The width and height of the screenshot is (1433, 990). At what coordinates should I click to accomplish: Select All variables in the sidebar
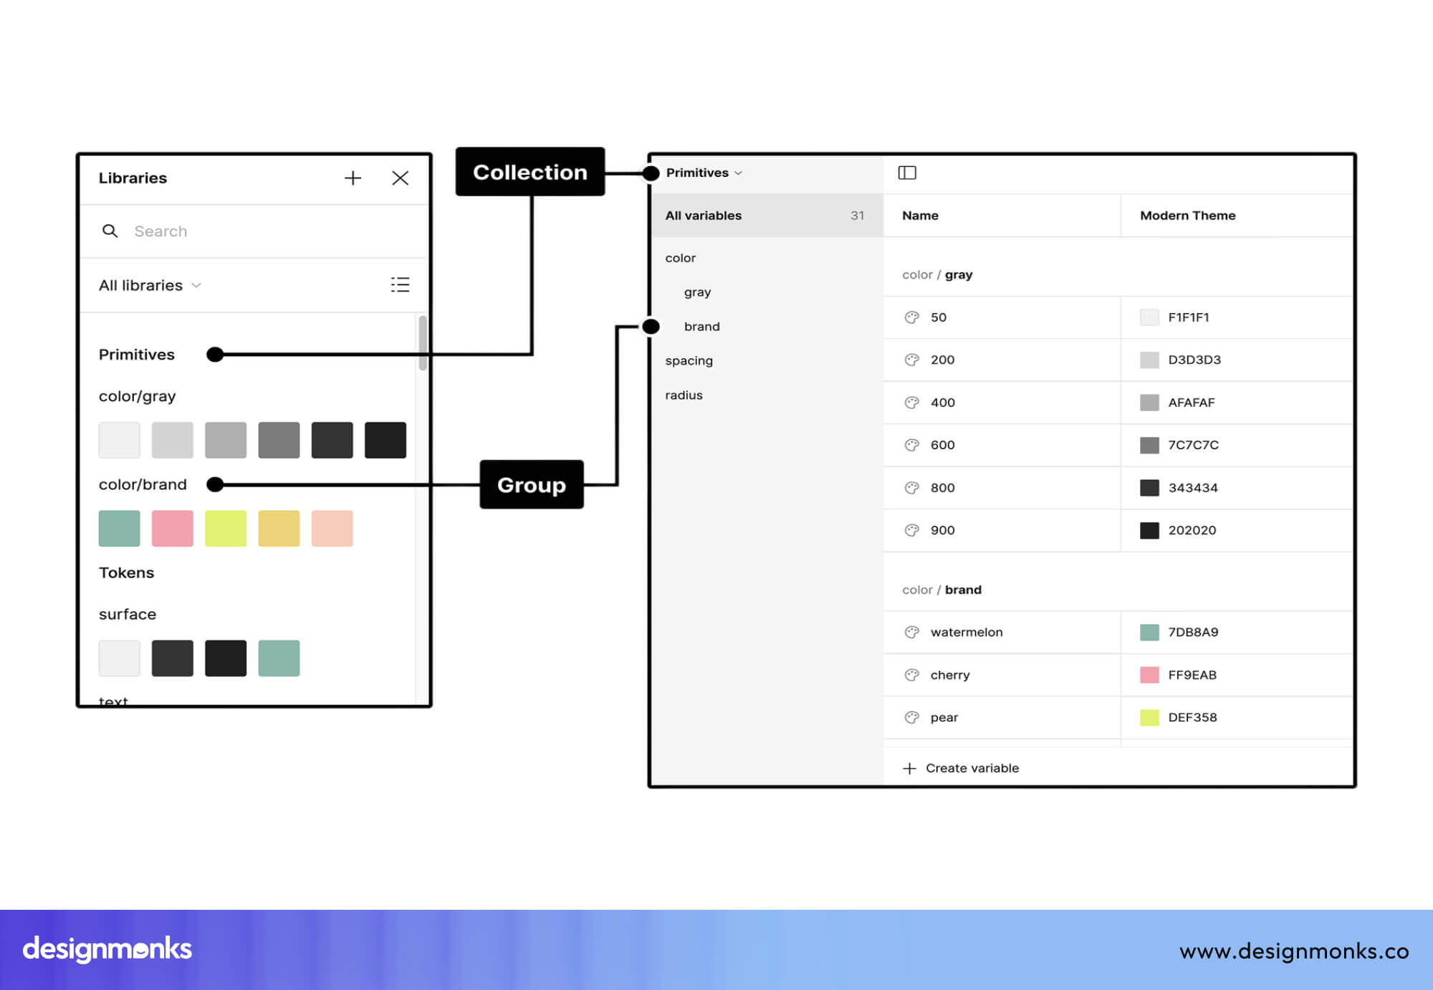tap(767, 215)
